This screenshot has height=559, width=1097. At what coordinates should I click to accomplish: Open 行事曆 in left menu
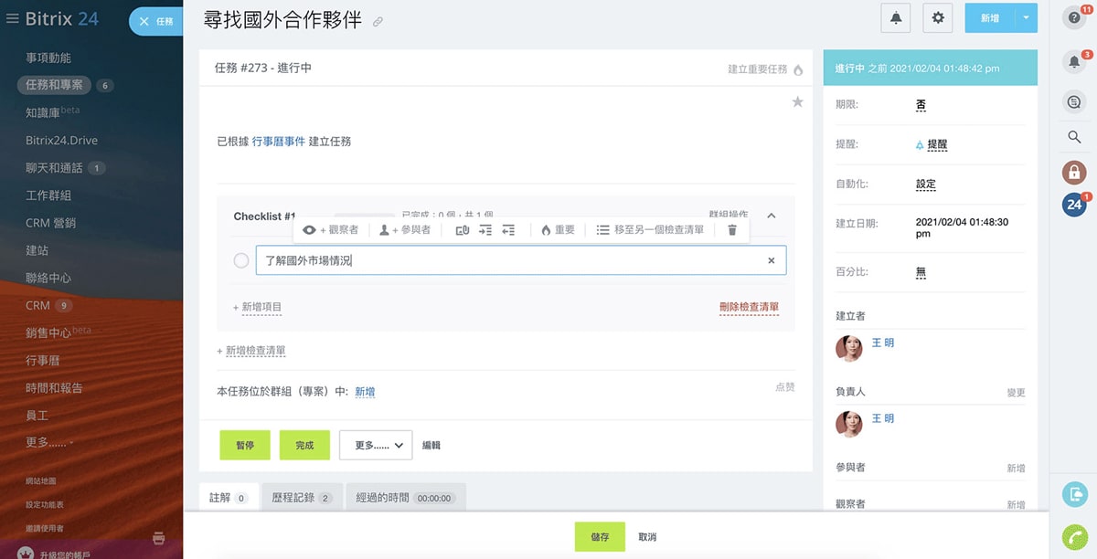pos(45,361)
